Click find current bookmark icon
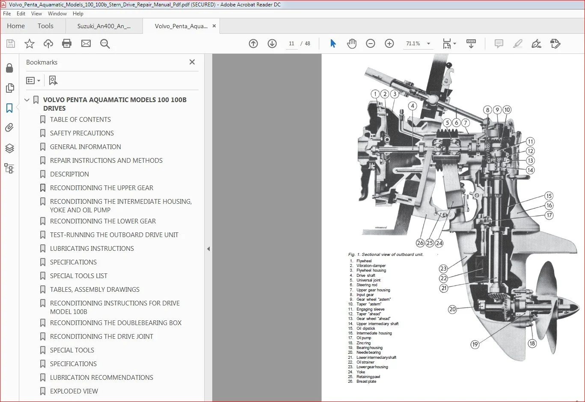Screen dimensions: 585x402 tap(53, 80)
